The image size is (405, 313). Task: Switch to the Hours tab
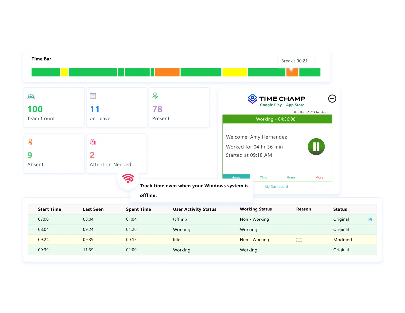(x=291, y=177)
